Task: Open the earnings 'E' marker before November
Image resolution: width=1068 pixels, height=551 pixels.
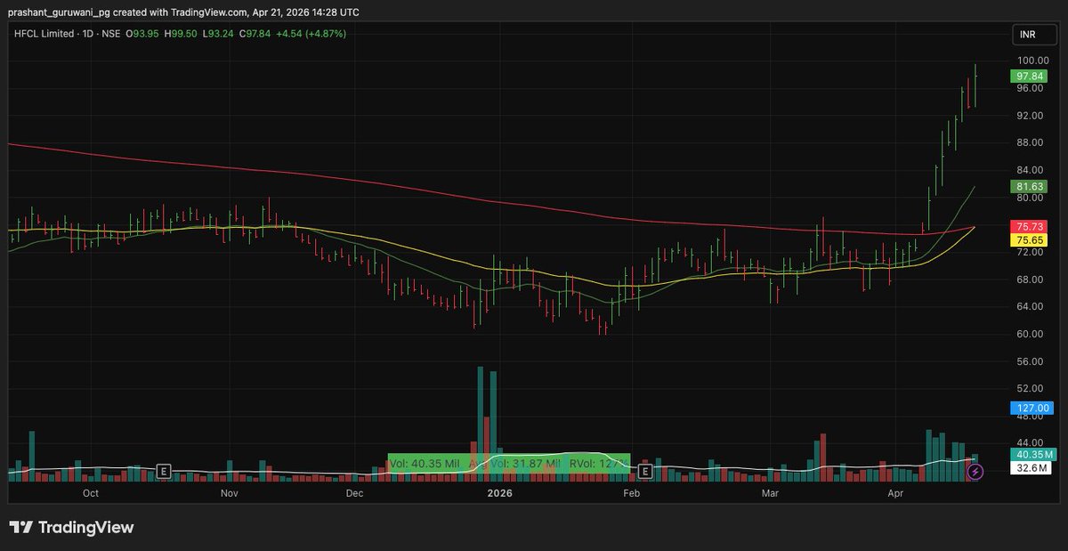Action: click(x=163, y=471)
